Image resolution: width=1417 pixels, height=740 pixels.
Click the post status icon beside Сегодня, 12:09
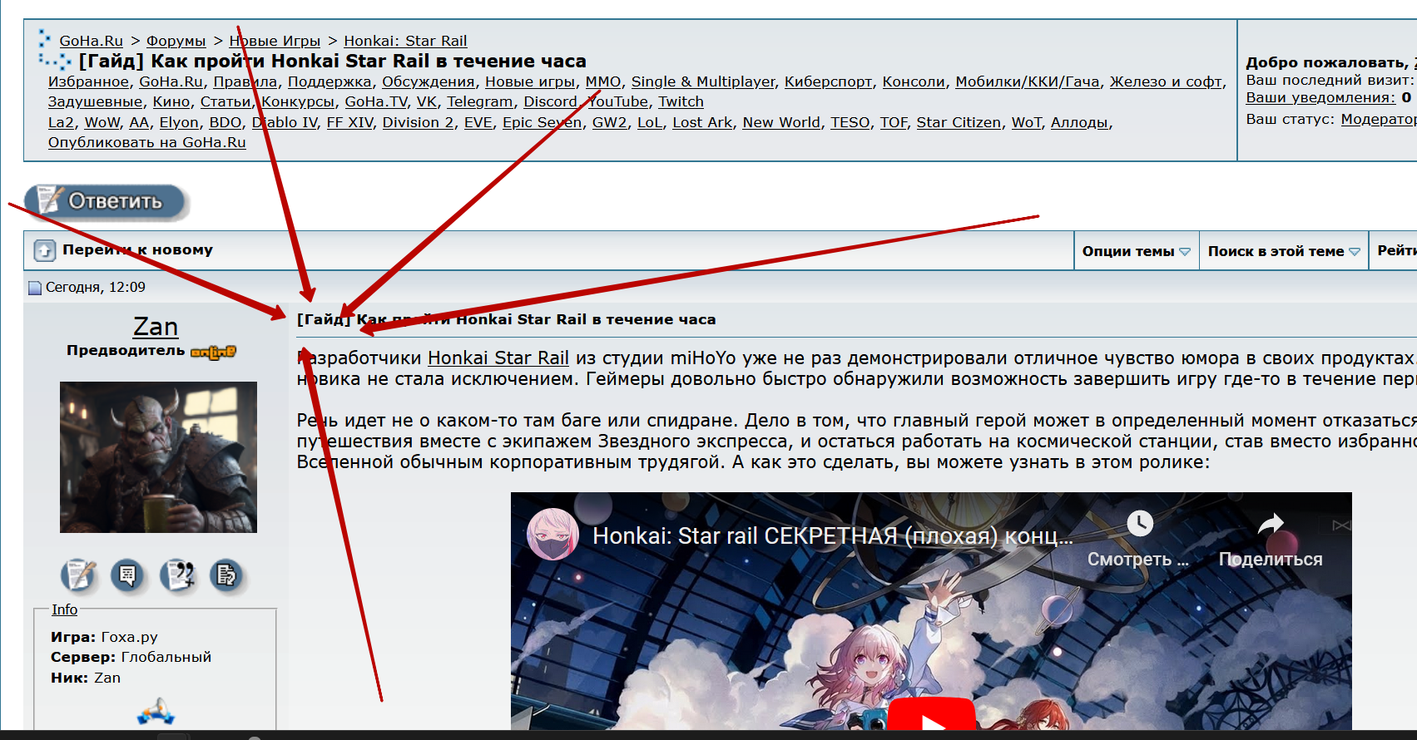point(35,288)
